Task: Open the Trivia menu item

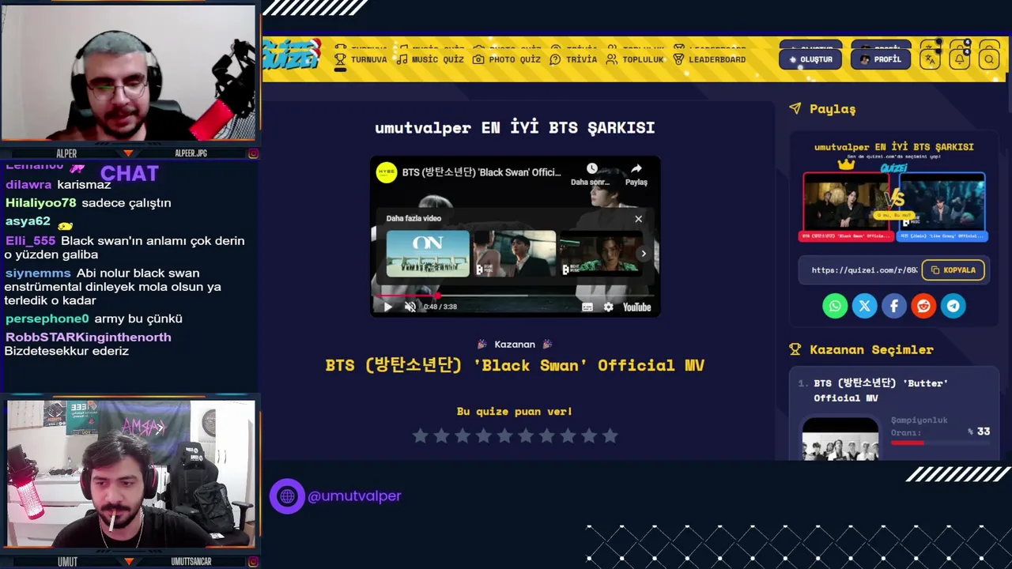Action: point(573,59)
